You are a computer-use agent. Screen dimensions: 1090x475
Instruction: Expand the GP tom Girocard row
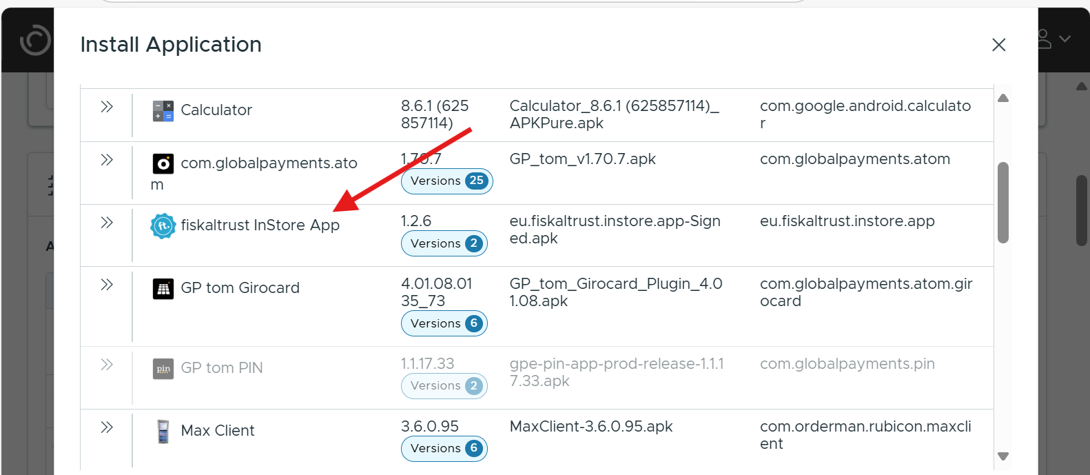click(107, 285)
